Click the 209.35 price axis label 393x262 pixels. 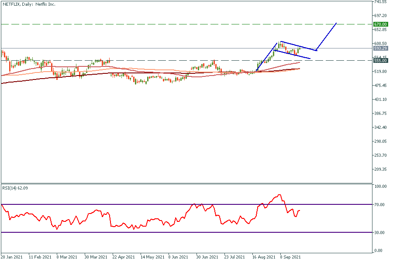pos(381,169)
